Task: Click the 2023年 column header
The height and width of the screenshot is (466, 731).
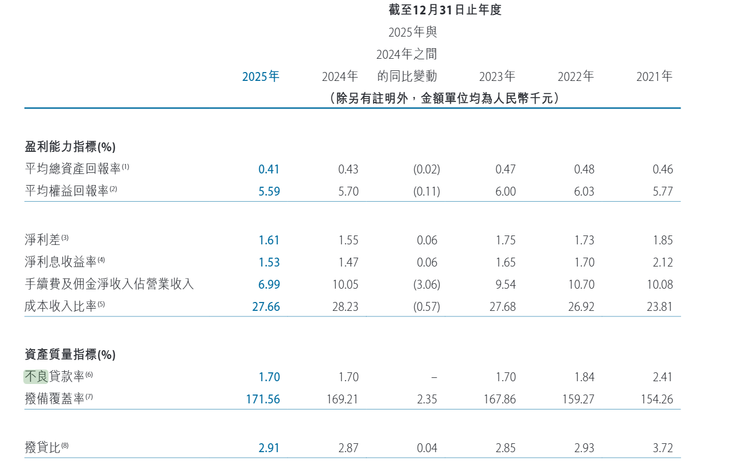Action: point(497,76)
